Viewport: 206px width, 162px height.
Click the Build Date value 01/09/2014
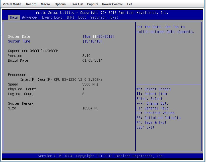[92, 60]
